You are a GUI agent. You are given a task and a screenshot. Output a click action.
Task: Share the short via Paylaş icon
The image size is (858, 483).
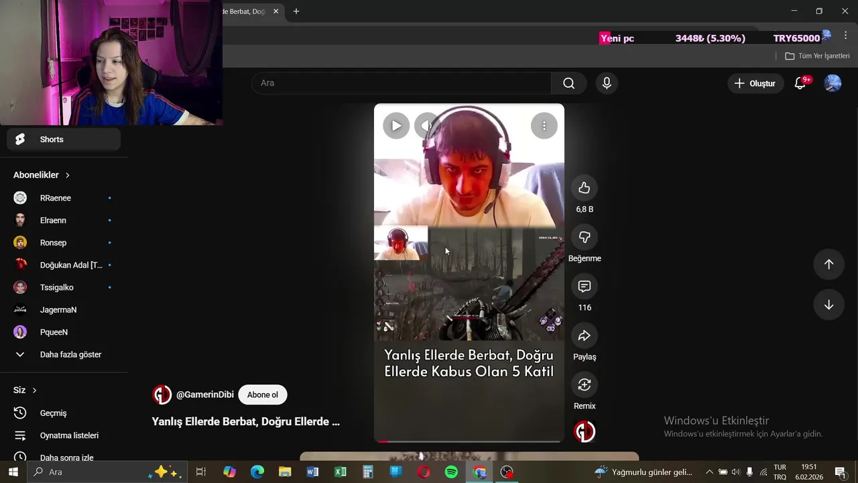tap(585, 335)
